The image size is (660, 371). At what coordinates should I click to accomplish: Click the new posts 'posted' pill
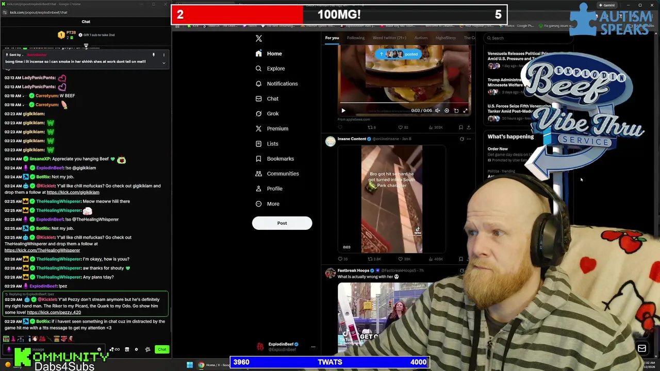tap(398, 54)
